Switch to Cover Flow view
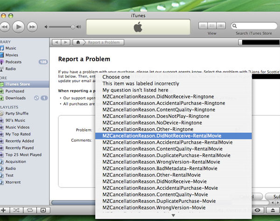 pyautogui.click(x=221, y=26)
